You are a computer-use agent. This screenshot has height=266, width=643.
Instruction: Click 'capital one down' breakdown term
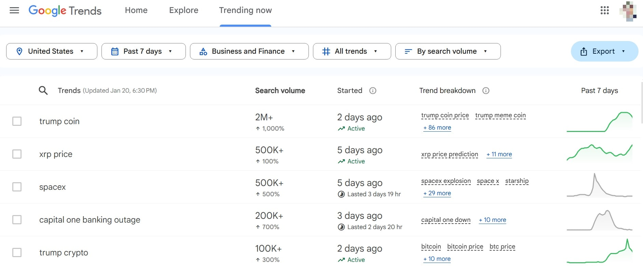(446, 220)
